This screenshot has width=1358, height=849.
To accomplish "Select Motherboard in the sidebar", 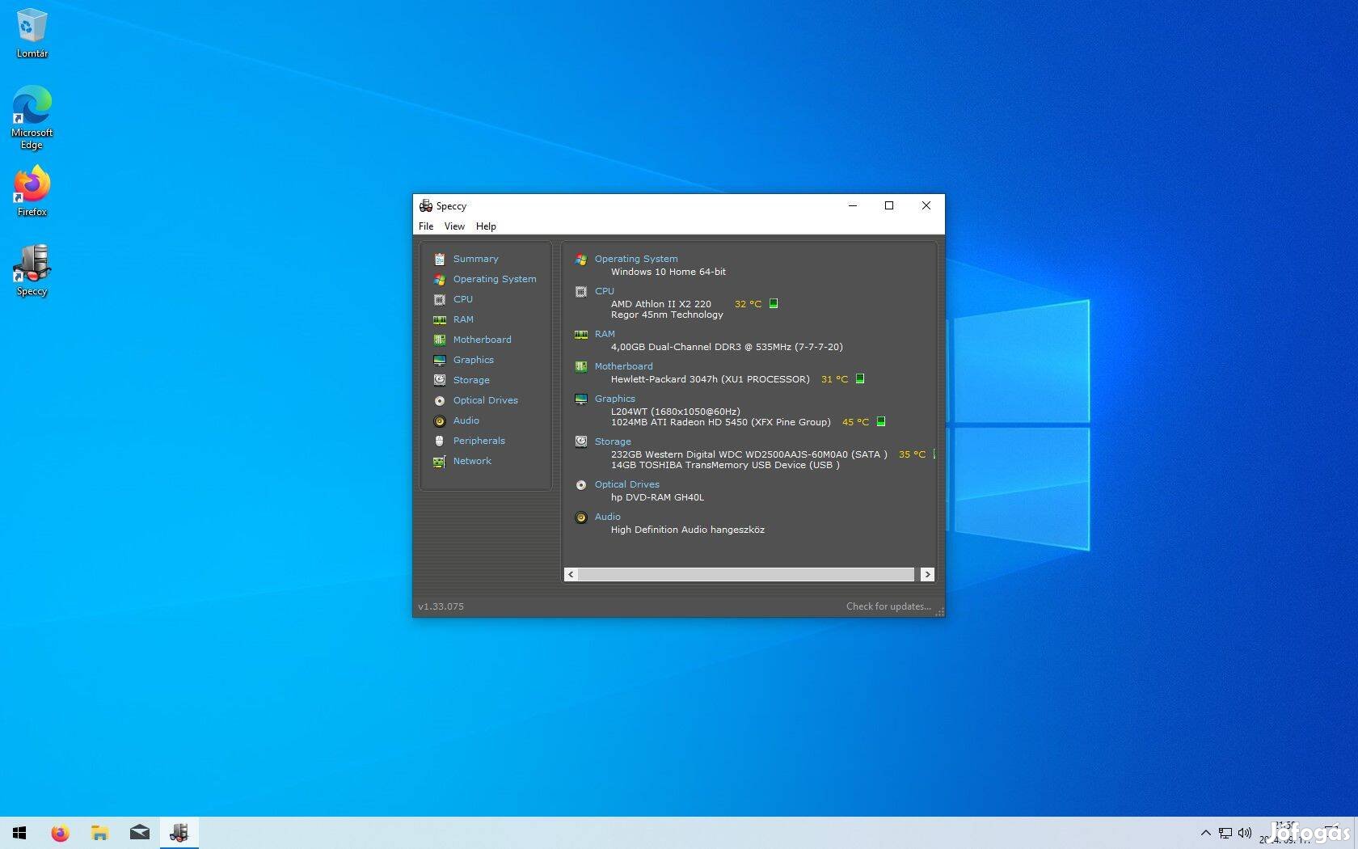I will (x=482, y=340).
